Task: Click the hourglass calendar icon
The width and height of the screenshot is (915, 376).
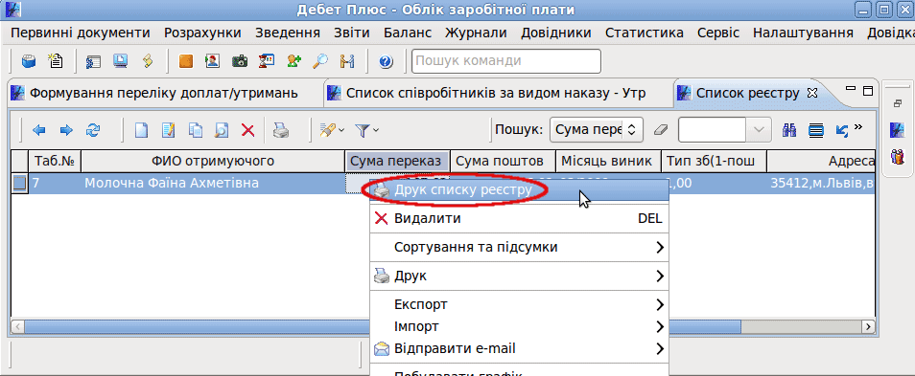Action: 267,61
